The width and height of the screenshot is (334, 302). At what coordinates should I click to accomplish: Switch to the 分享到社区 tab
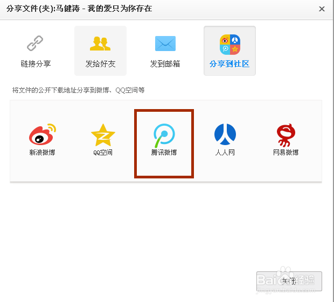[229, 51]
